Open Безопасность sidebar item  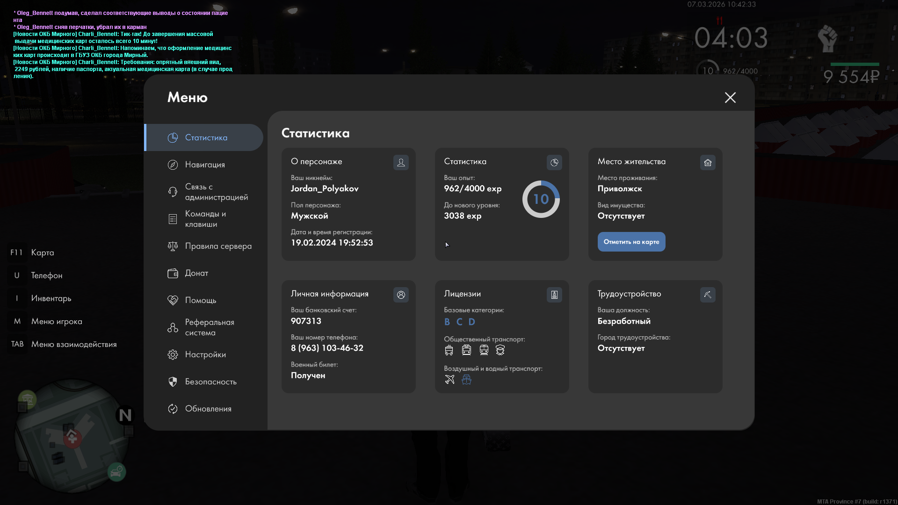click(x=210, y=382)
